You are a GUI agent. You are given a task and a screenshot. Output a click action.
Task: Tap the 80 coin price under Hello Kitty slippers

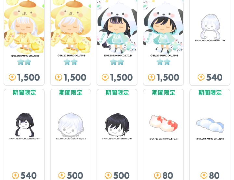[x=163, y=175]
